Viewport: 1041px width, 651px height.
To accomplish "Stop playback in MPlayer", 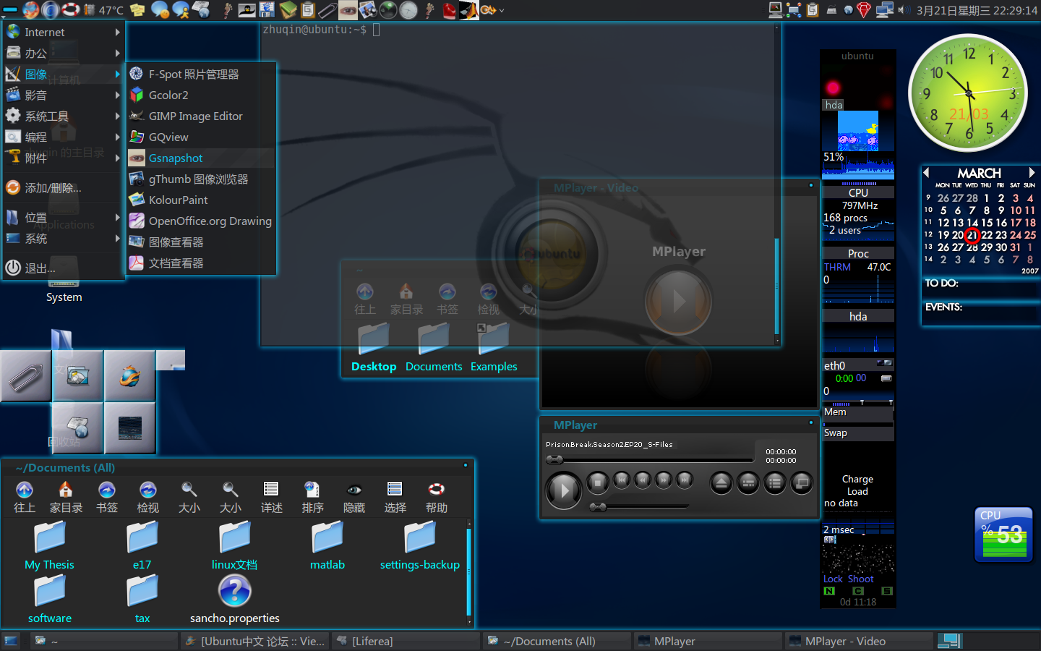I will (597, 482).
